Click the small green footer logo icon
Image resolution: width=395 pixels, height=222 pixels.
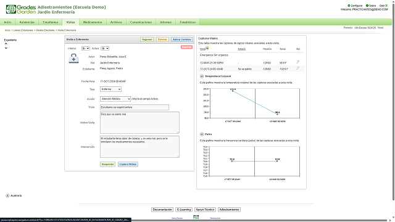196,217
